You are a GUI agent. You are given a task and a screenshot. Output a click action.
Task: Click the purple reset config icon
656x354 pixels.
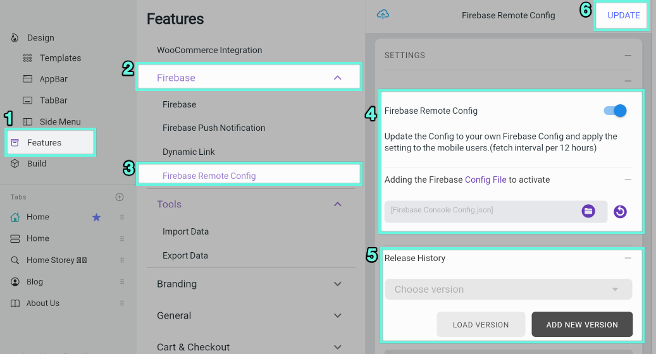pyautogui.click(x=620, y=212)
